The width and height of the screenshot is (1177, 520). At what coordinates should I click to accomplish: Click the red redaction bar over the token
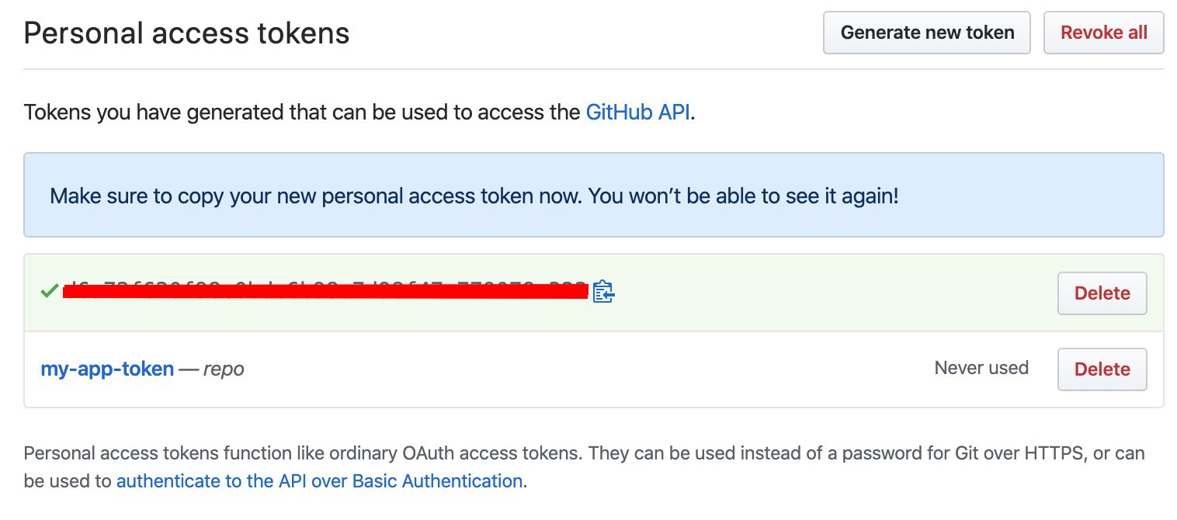[x=325, y=293]
